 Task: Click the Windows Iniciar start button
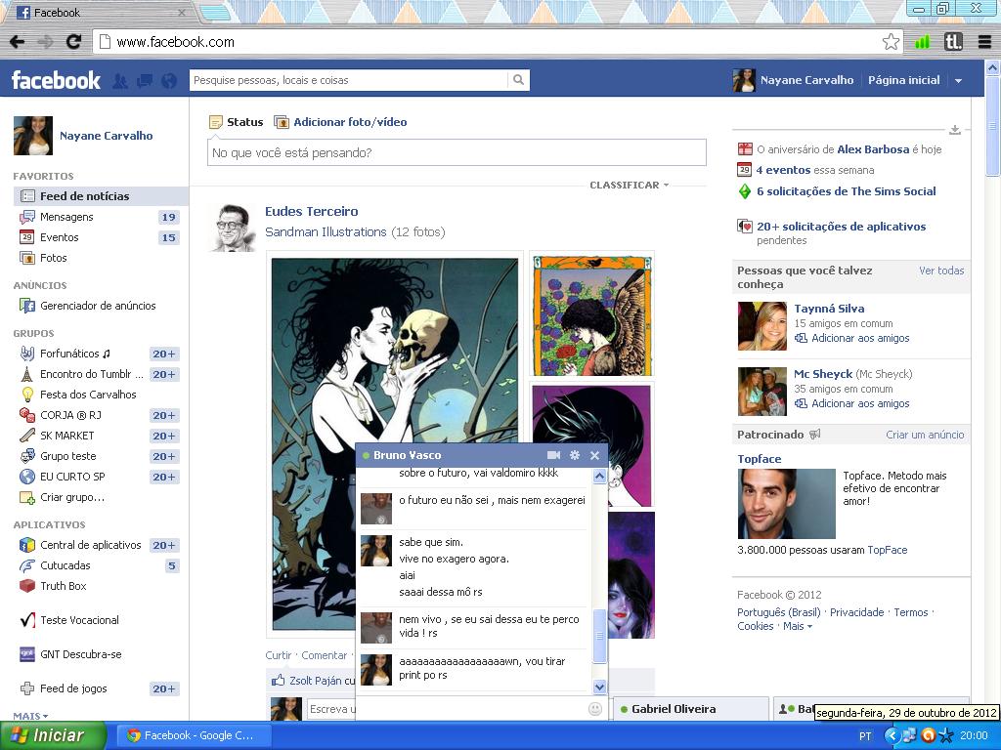pyautogui.click(x=53, y=735)
